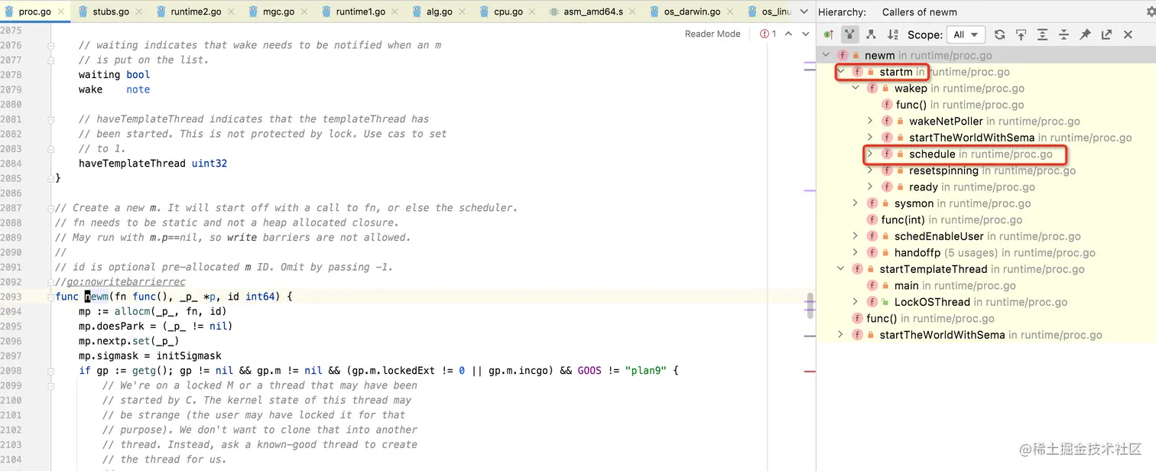Toggle the caller hierarchy view button
Image resolution: width=1156 pixels, height=471 pixels.
[849, 34]
